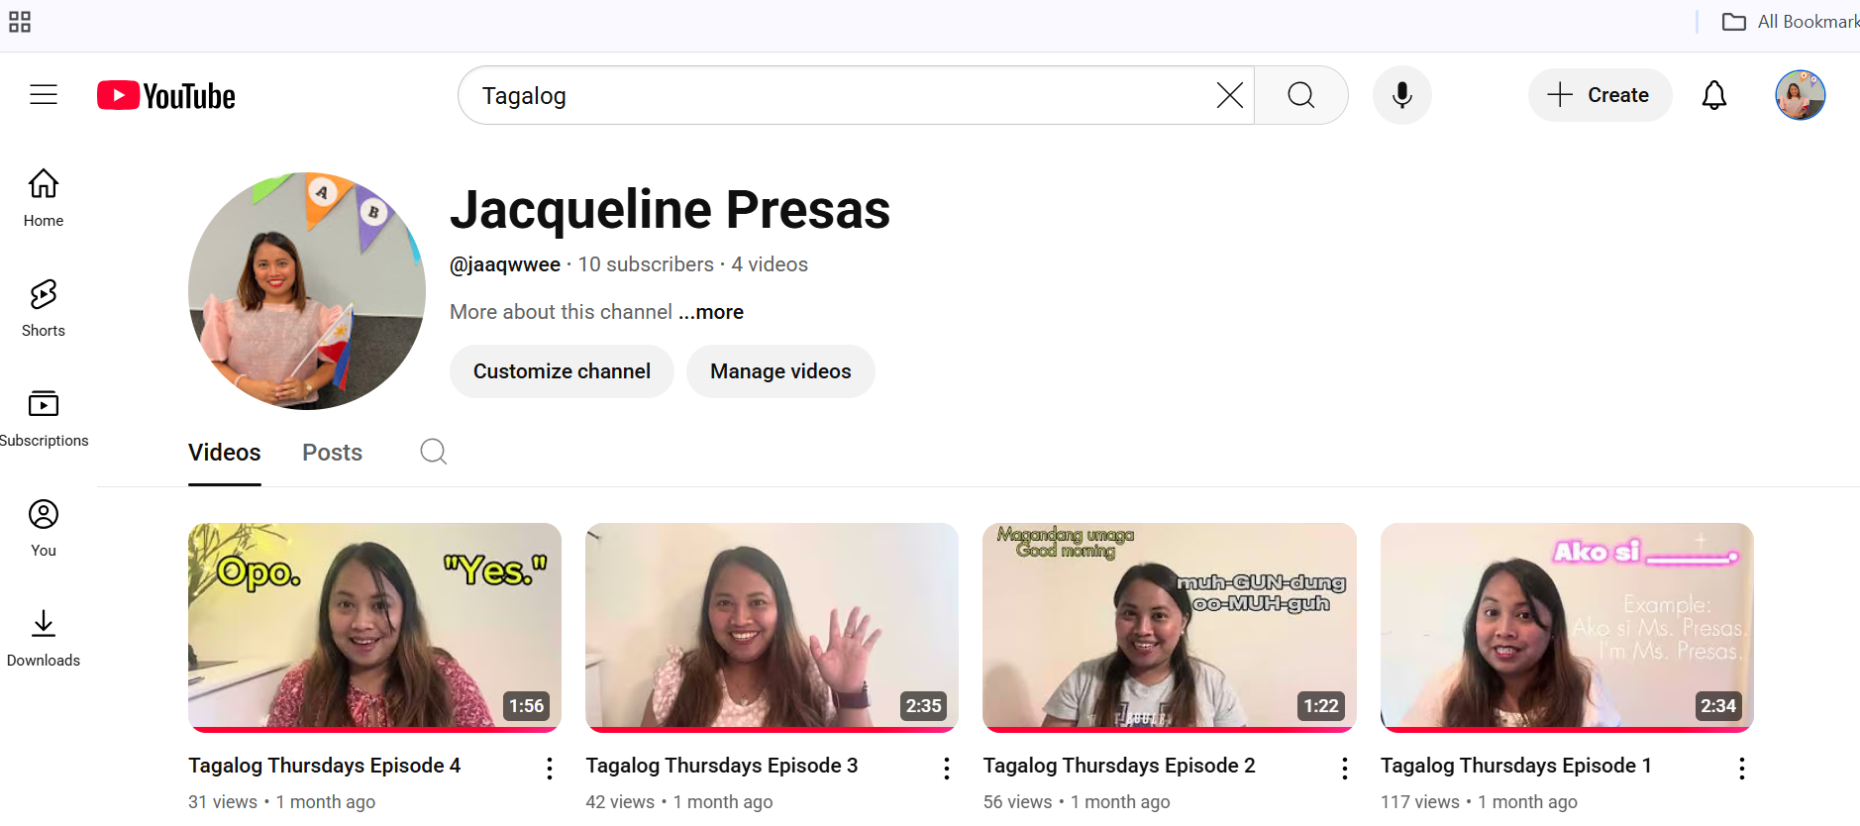Open options menu for Episode 2
This screenshot has width=1860, height=826.
(x=1344, y=769)
